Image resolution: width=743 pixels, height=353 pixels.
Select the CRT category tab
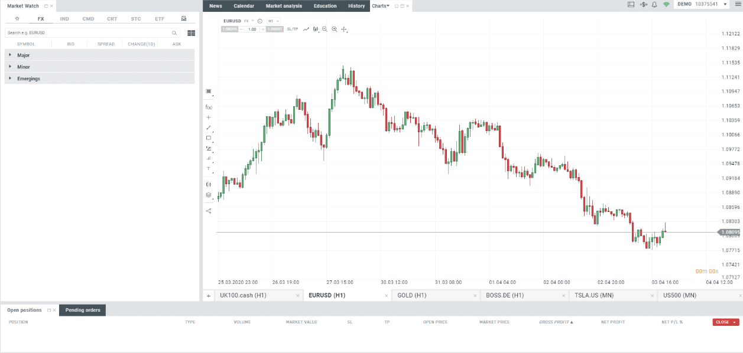pyautogui.click(x=112, y=19)
